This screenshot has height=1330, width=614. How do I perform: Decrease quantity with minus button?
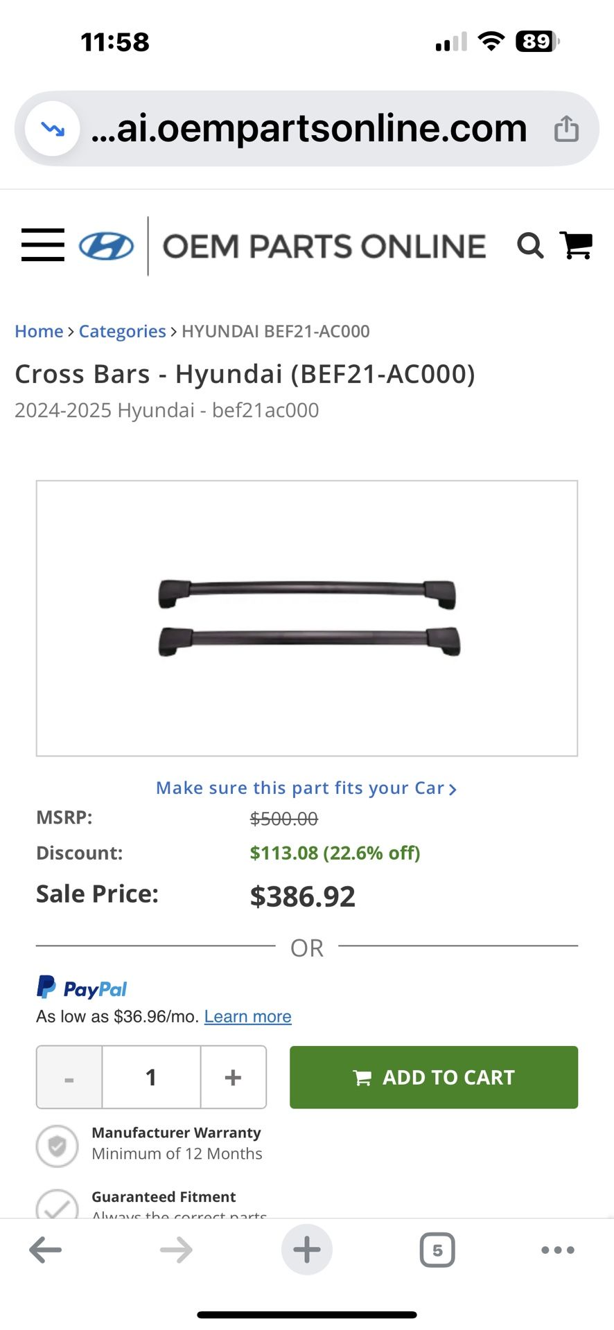click(x=69, y=1078)
